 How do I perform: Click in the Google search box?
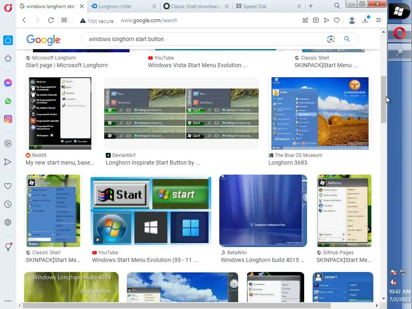[x=205, y=39]
